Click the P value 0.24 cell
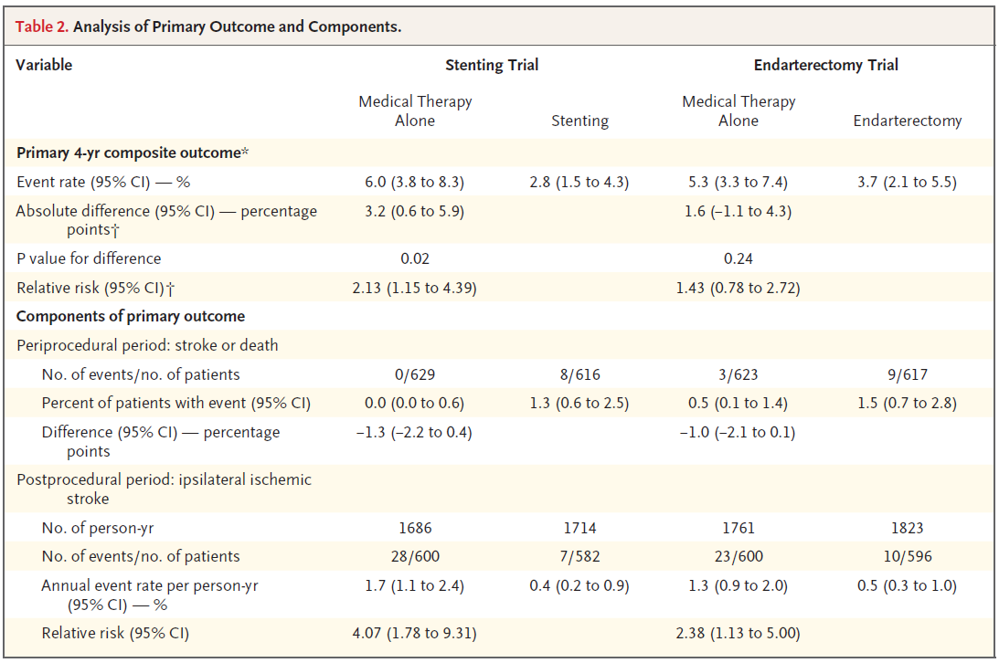The width and height of the screenshot is (999, 663). click(x=739, y=258)
